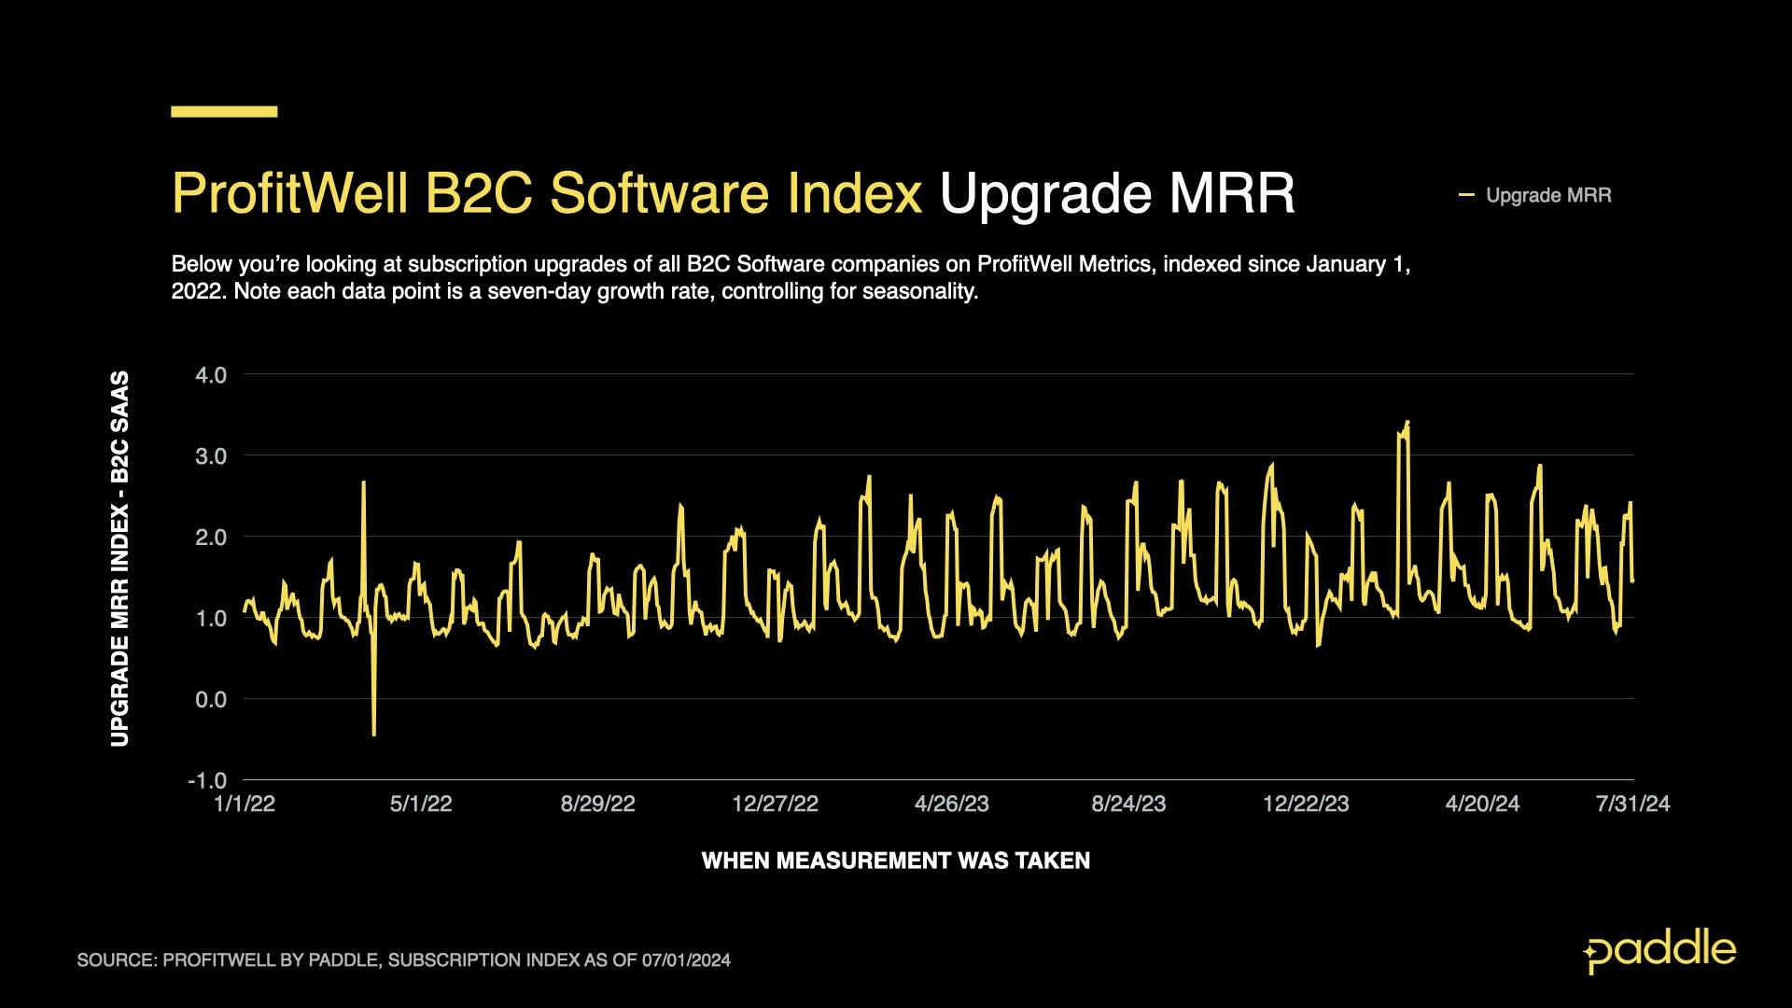Select the negative spike below 0.0
This screenshot has height=1008, width=1792.
[x=373, y=737]
